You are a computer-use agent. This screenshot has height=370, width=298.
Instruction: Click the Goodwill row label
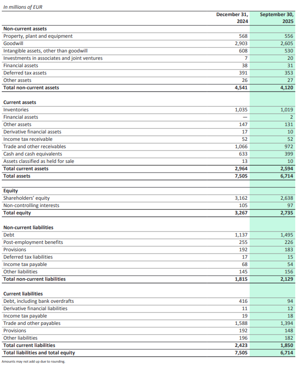(x=14, y=43)
